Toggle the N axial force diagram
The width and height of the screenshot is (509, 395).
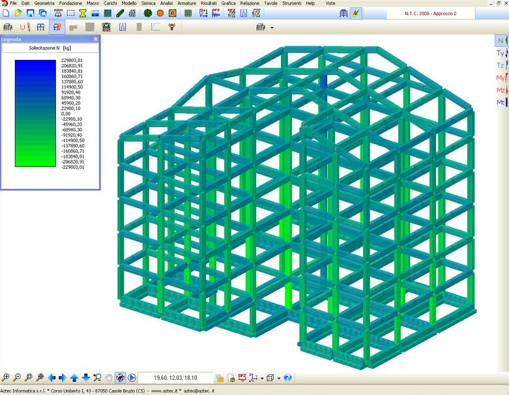click(501, 41)
